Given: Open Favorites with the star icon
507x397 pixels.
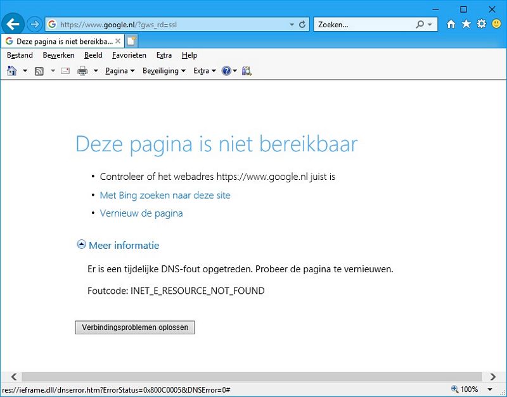Looking at the screenshot, I should 466,24.
